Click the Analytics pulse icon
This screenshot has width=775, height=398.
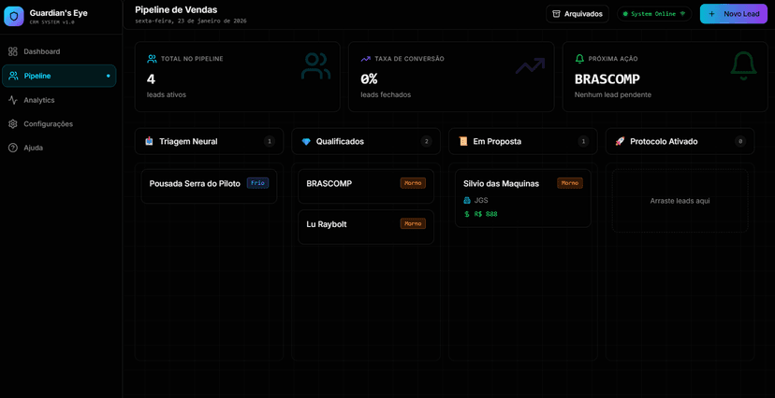pyautogui.click(x=13, y=100)
